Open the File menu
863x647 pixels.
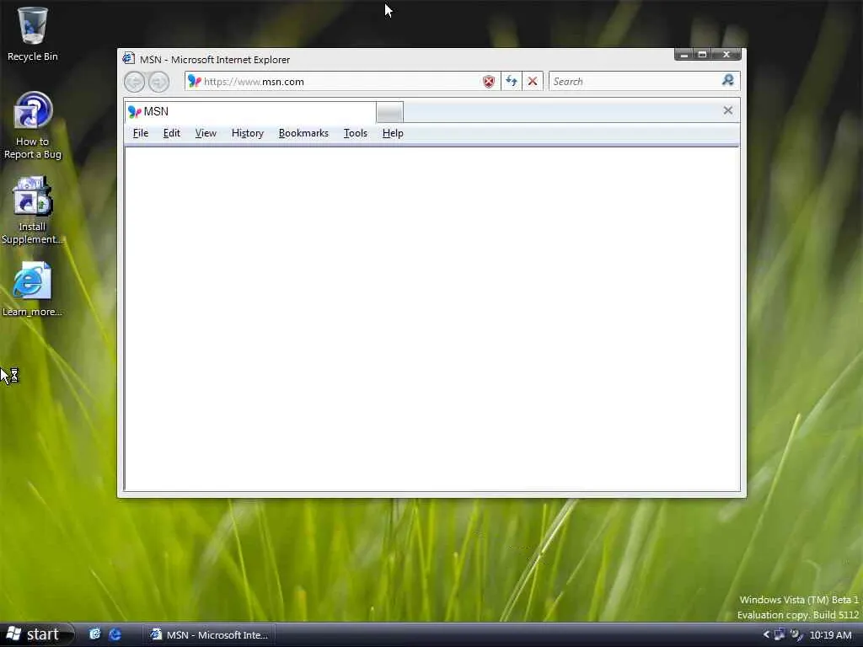pyautogui.click(x=141, y=133)
